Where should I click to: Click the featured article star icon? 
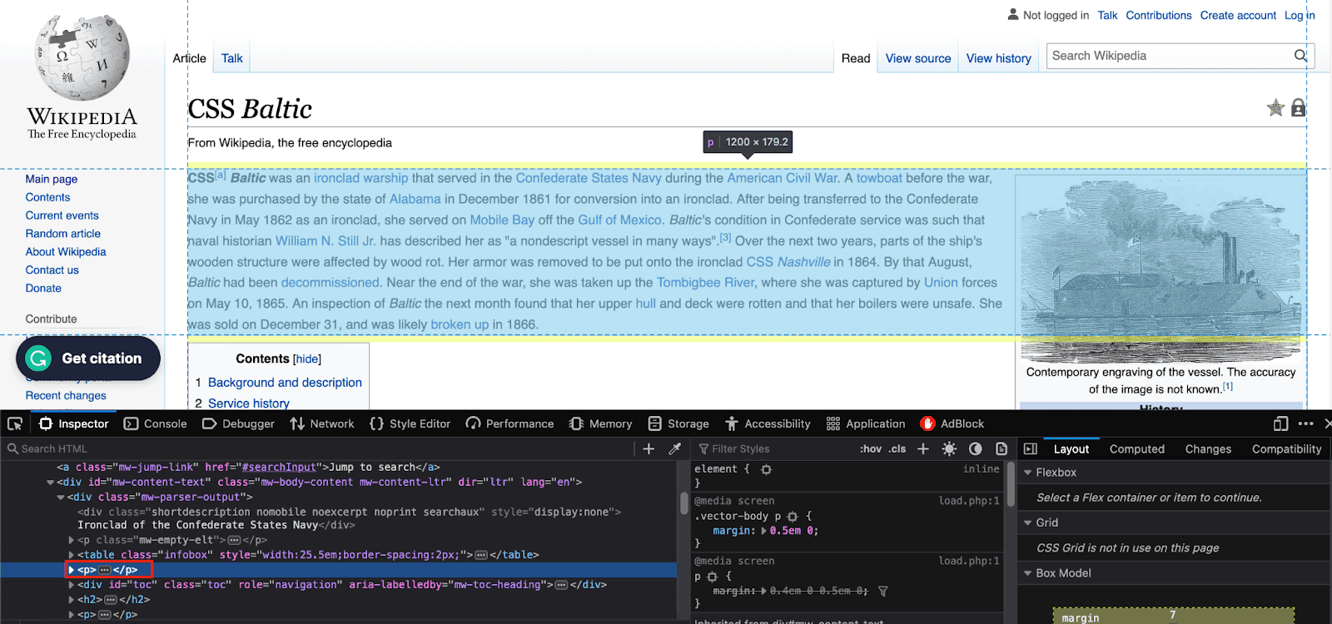[x=1275, y=107]
